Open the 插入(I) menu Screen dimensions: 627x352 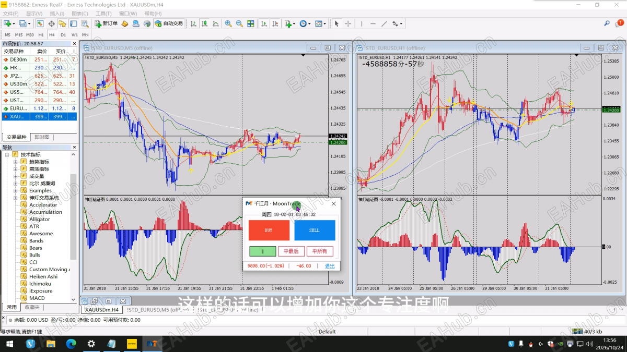click(57, 14)
